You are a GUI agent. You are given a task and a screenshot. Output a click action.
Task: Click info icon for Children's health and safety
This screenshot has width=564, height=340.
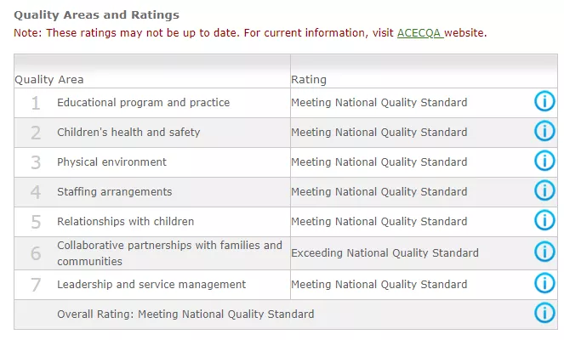[544, 131]
